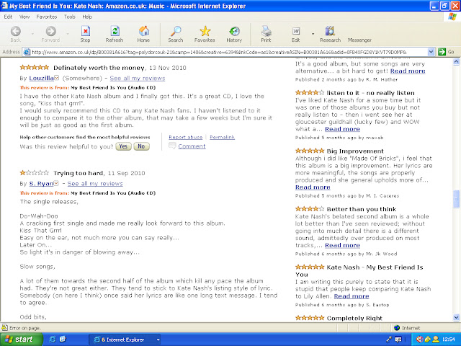Read more of Mr. Jk Wood's review
461x346 pixels.
tap(342, 245)
